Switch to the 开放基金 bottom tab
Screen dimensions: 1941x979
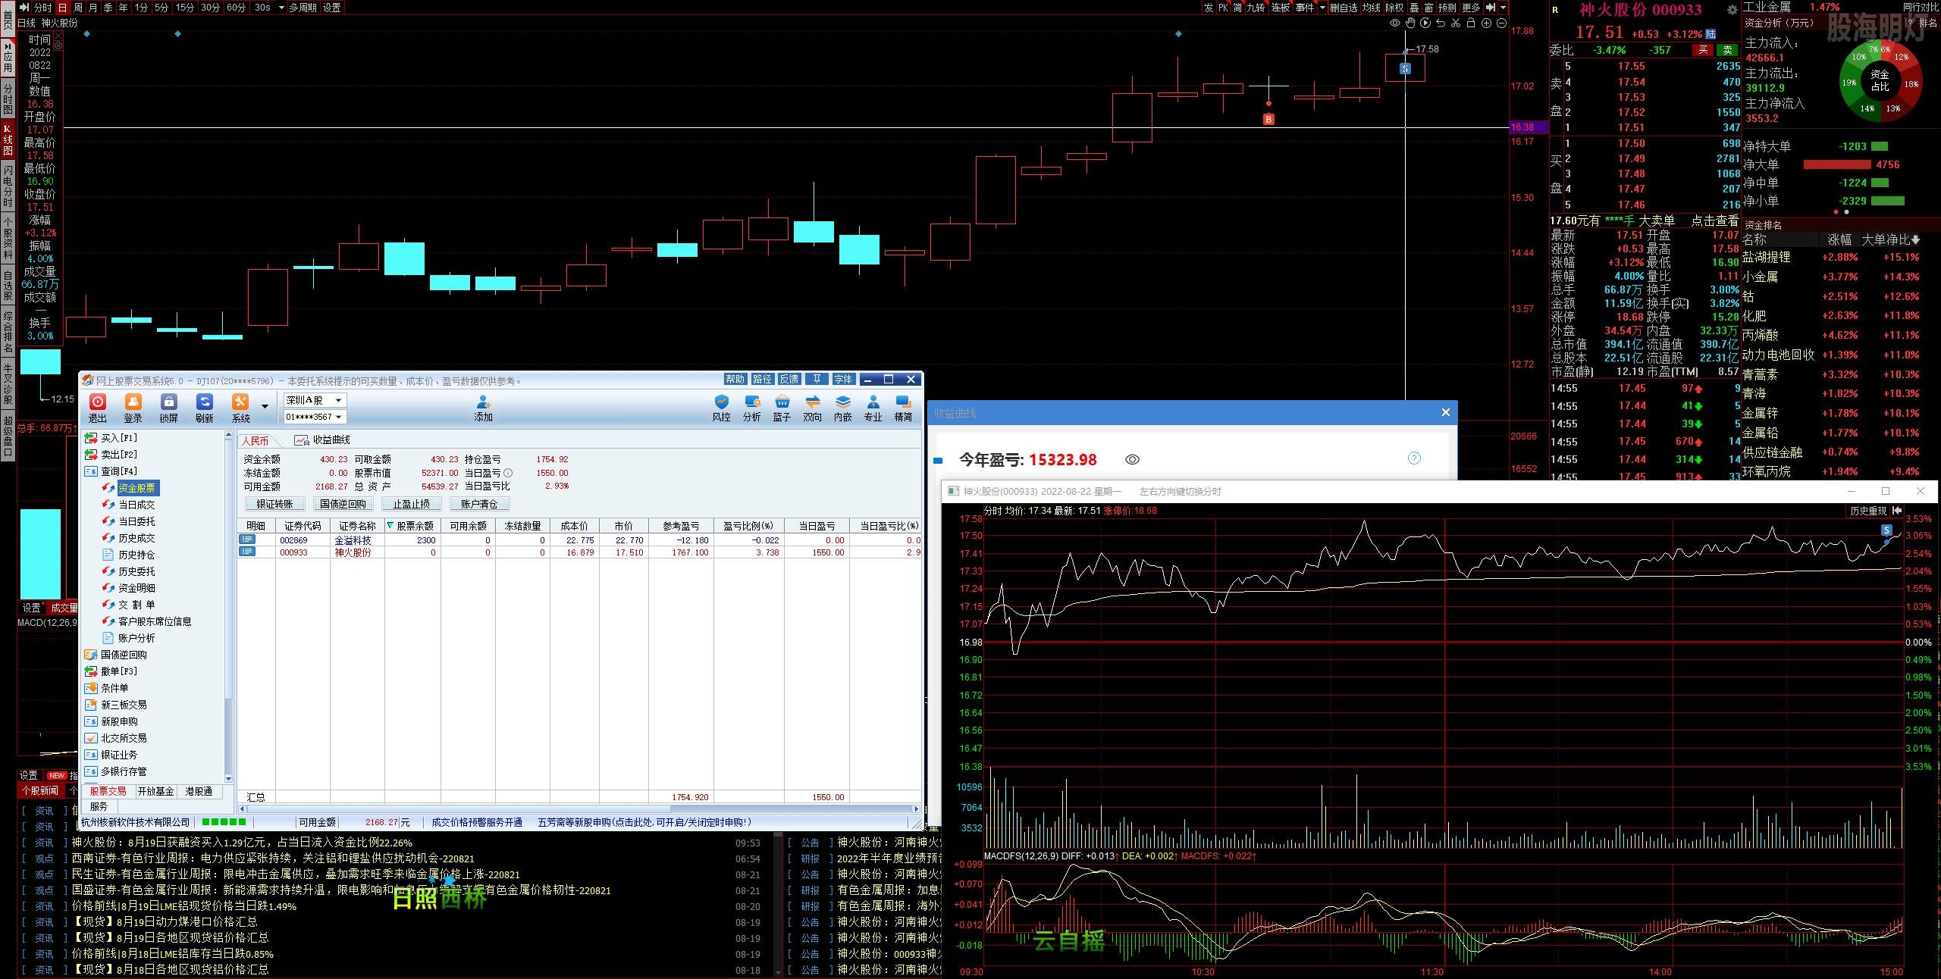156,791
